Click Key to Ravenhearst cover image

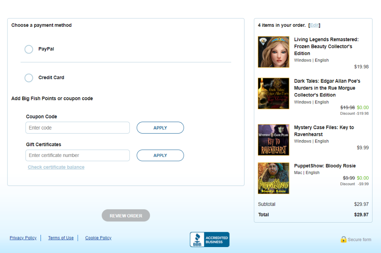tap(273, 140)
